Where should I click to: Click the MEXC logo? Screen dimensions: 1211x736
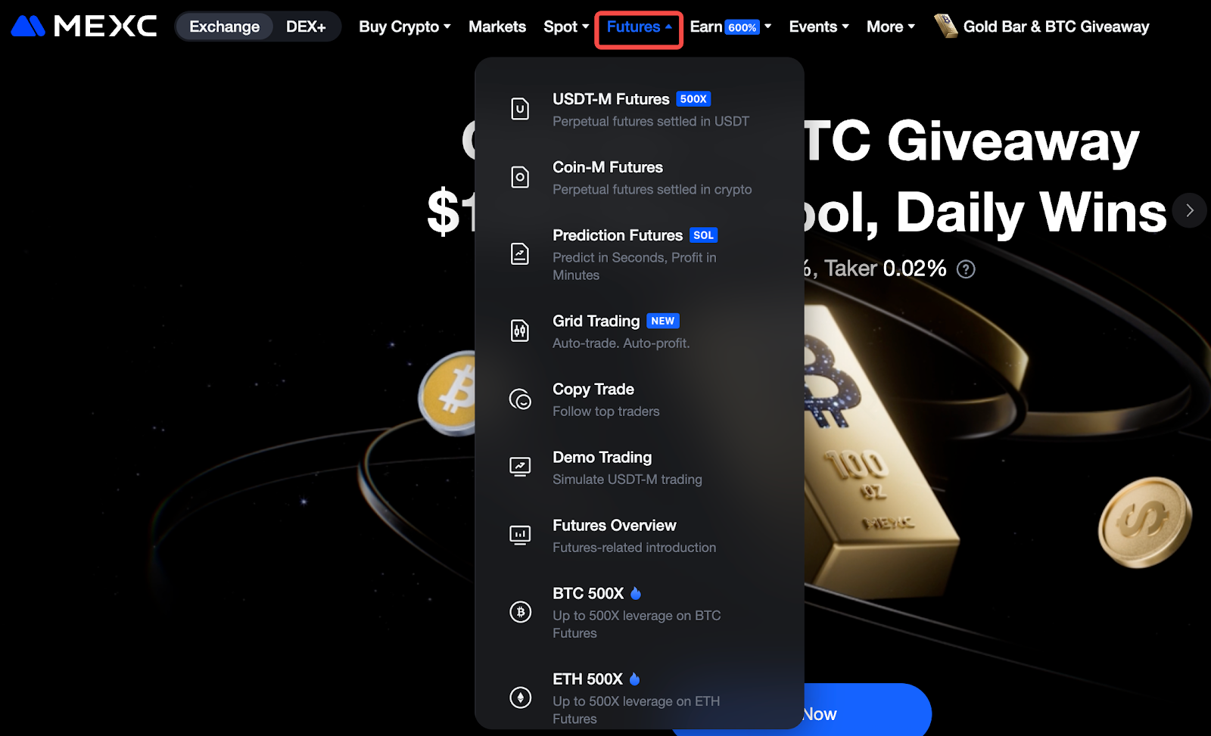click(84, 26)
